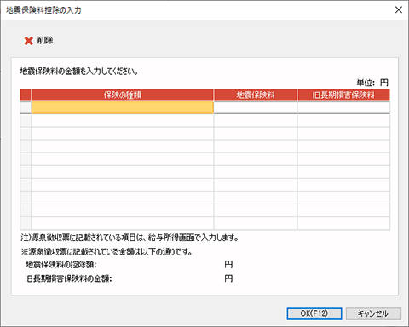Screen dimensions: 409x327
Task: Click second row 地震保険料 cell
Action: point(256,121)
